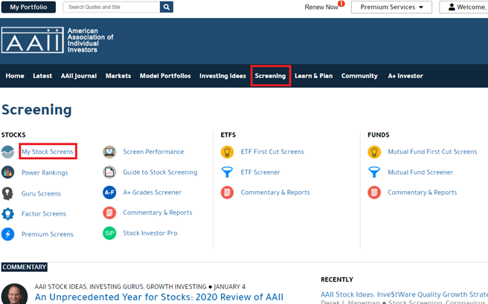The height and width of the screenshot is (304, 488).
Task: Open the ETF First Cut Screens link
Action: coord(272,152)
